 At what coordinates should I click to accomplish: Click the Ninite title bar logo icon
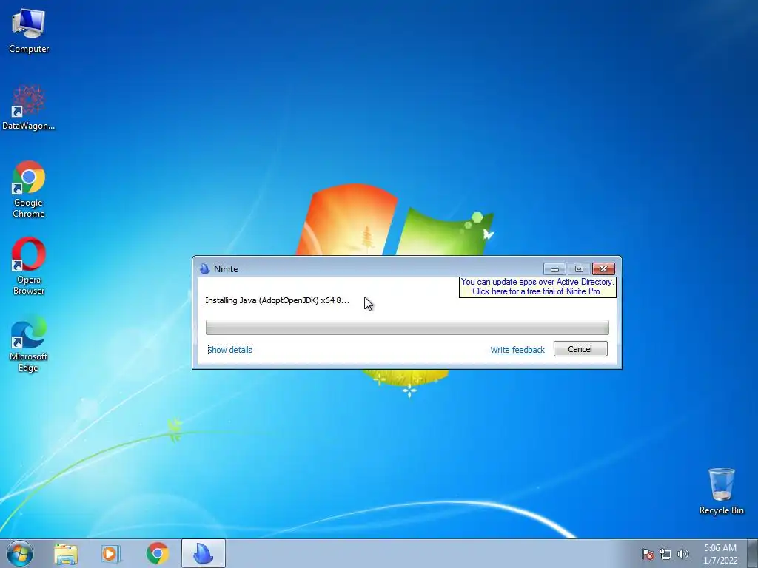click(x=204, y=268)
